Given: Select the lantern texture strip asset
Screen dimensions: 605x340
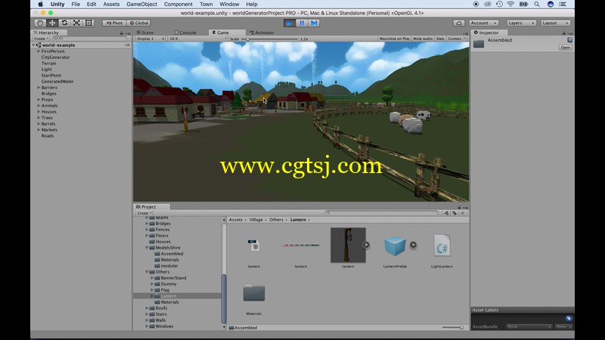Looking at the screenshot, I should tap(300, 245).
